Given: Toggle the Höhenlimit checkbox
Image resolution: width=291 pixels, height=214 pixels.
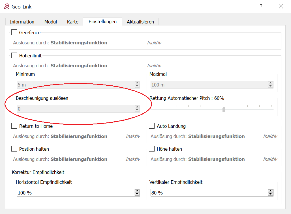Looking at the screenshot, I should (14, 56).
